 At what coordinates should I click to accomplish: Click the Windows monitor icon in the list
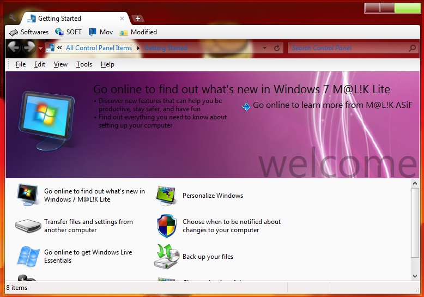tap(27, 195)
